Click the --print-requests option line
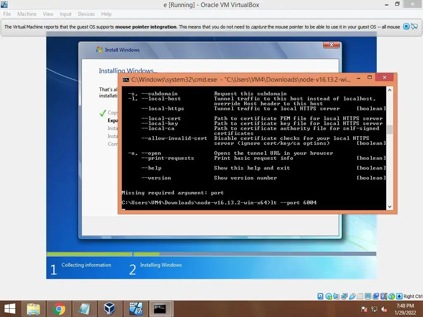 [263, 158]
